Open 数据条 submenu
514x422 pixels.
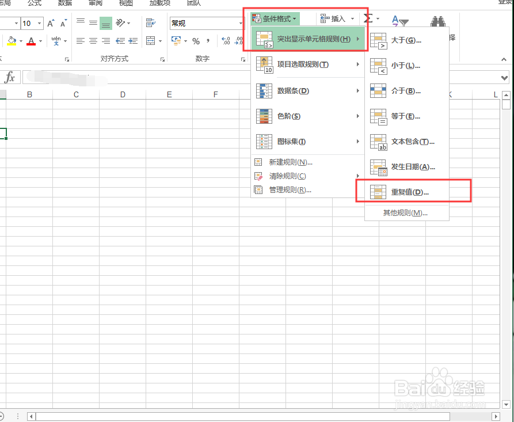(308, 90)
